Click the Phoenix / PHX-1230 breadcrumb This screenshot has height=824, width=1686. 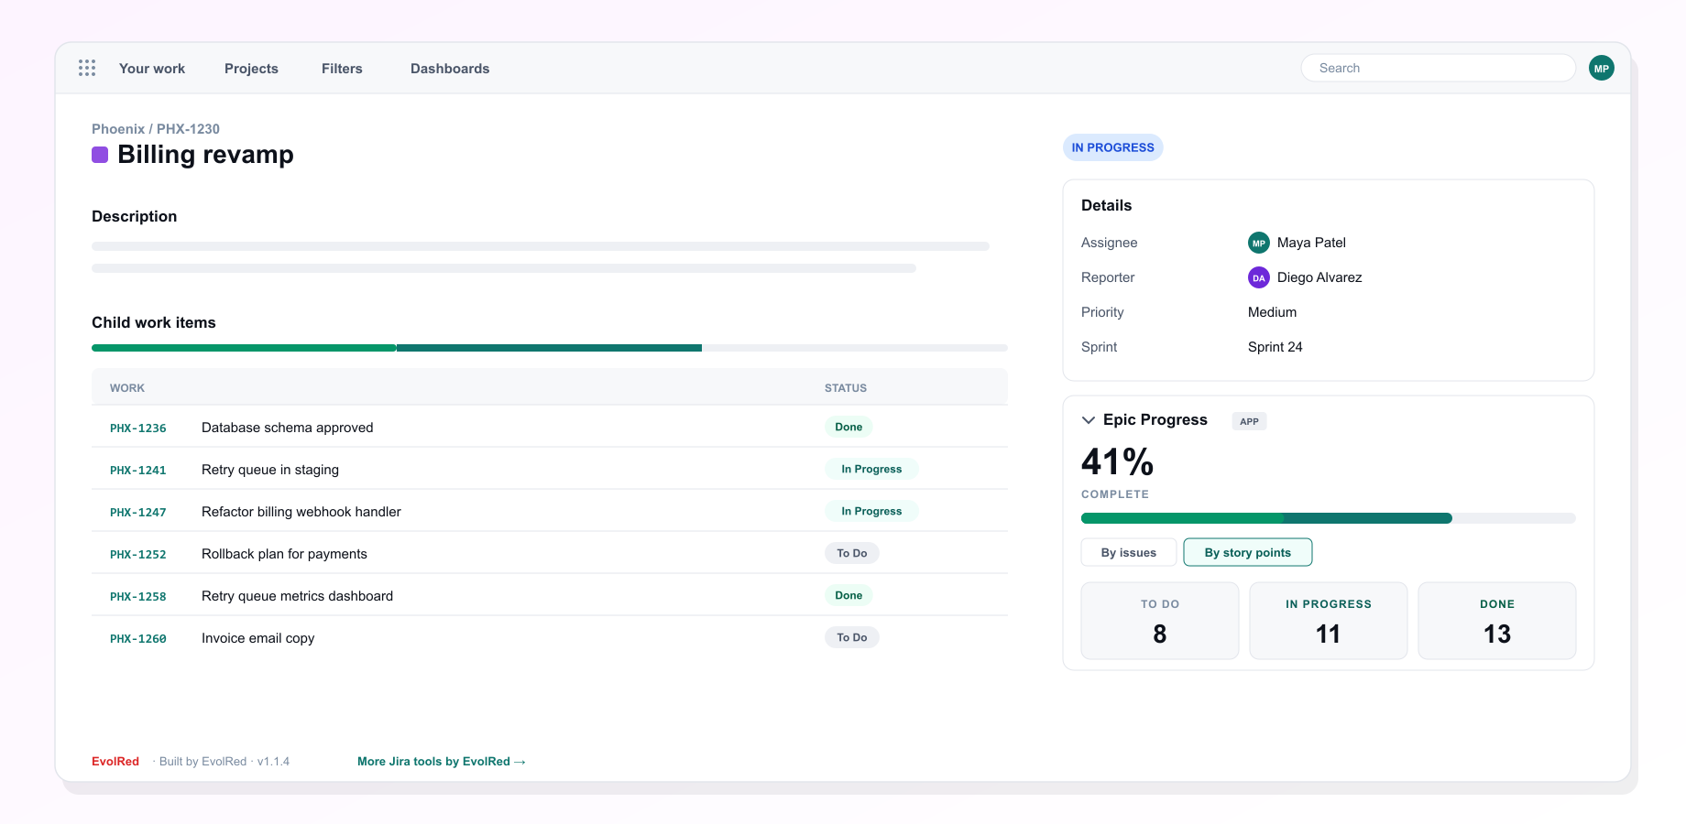156,129
